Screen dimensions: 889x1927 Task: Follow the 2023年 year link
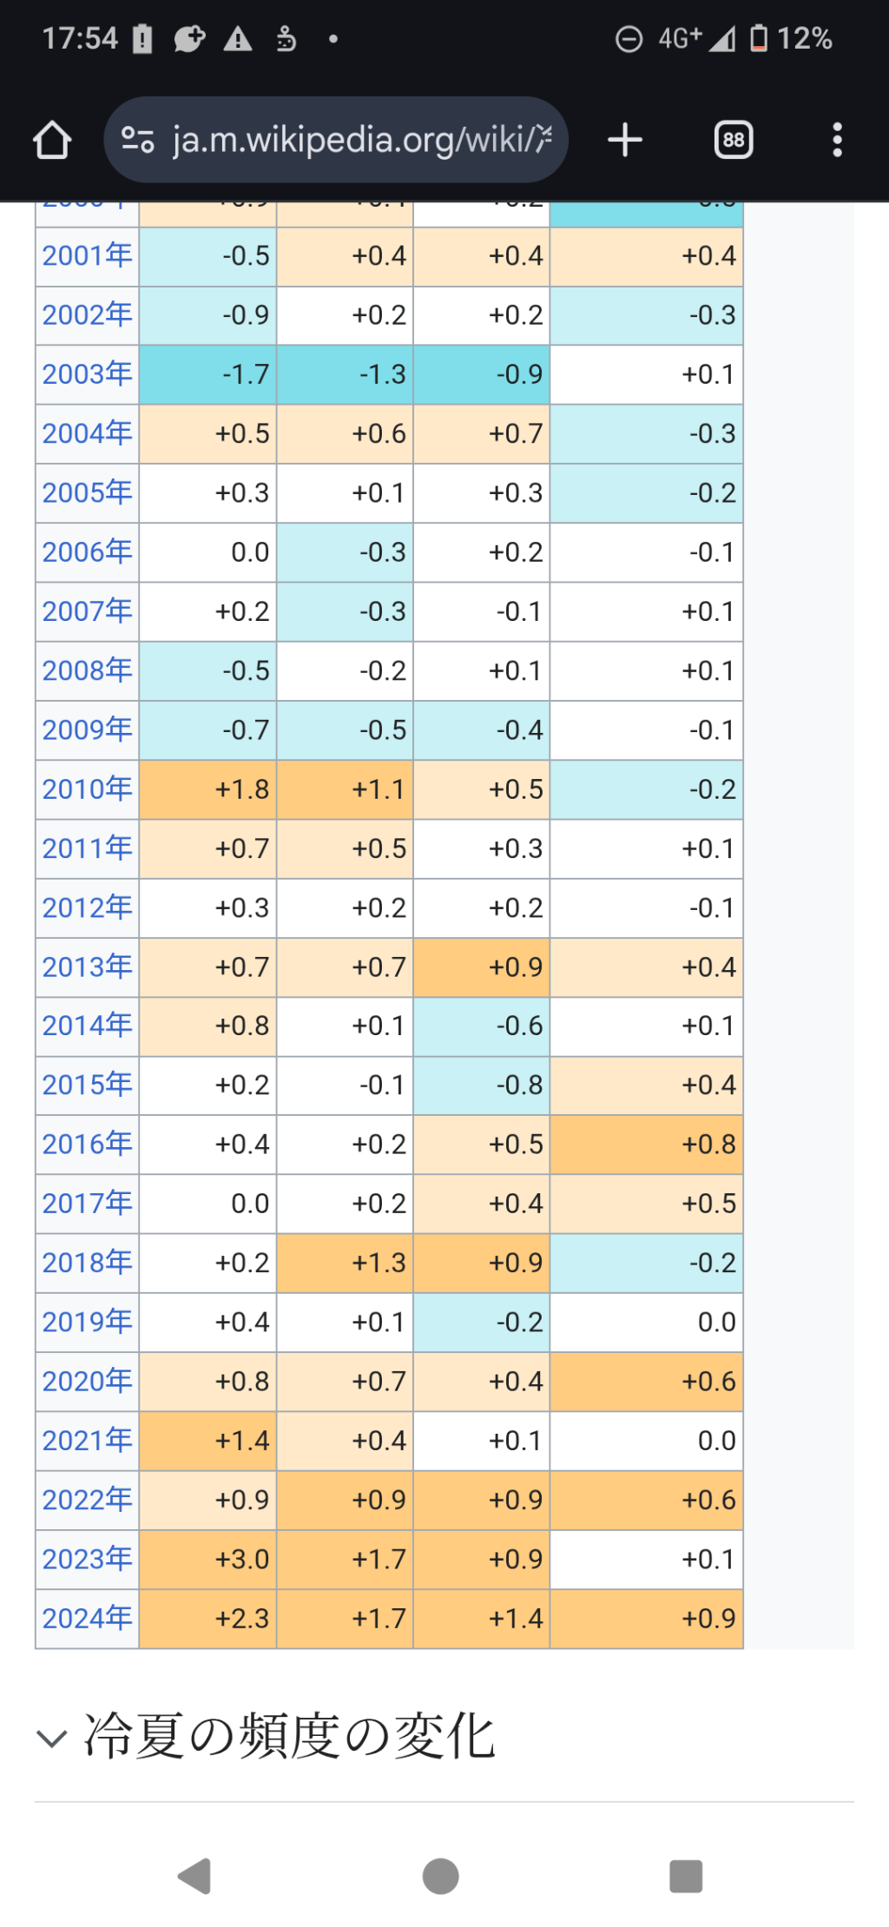87,1560
